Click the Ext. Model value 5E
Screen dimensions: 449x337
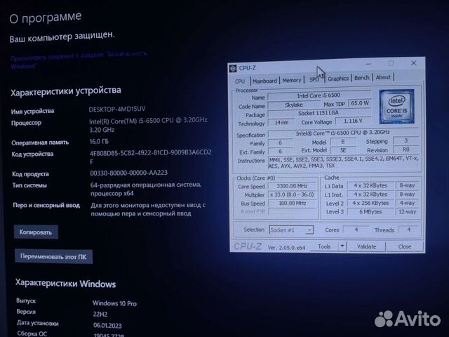[x=343, y=150]
